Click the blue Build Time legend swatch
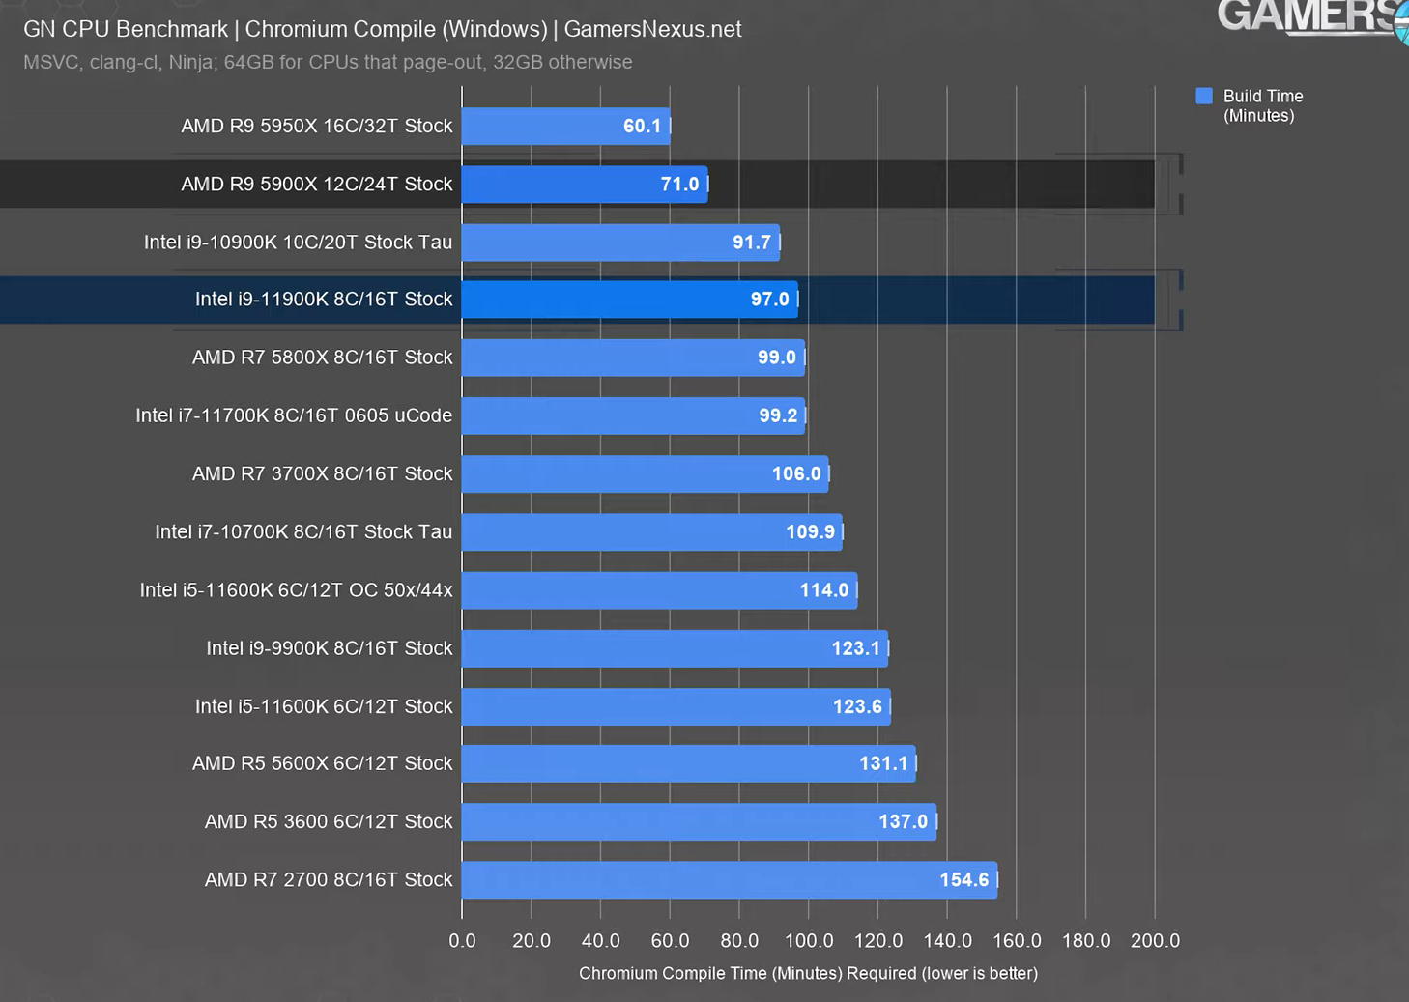 [1203, 96]
